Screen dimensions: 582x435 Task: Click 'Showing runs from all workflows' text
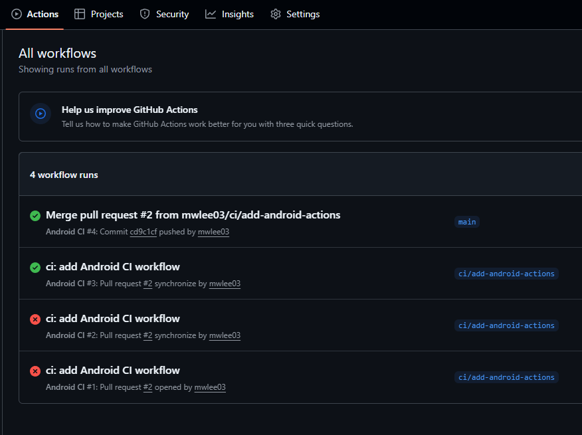pos(85,70)
